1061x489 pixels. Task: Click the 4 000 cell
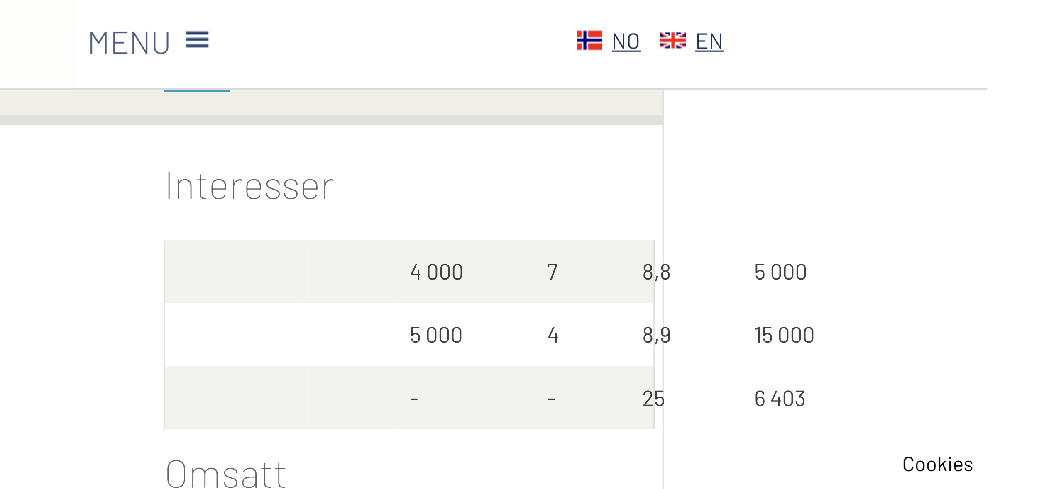tap(436, 272)
